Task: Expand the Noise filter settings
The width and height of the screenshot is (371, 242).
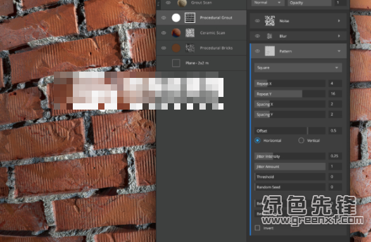Action: coord(339,21)
